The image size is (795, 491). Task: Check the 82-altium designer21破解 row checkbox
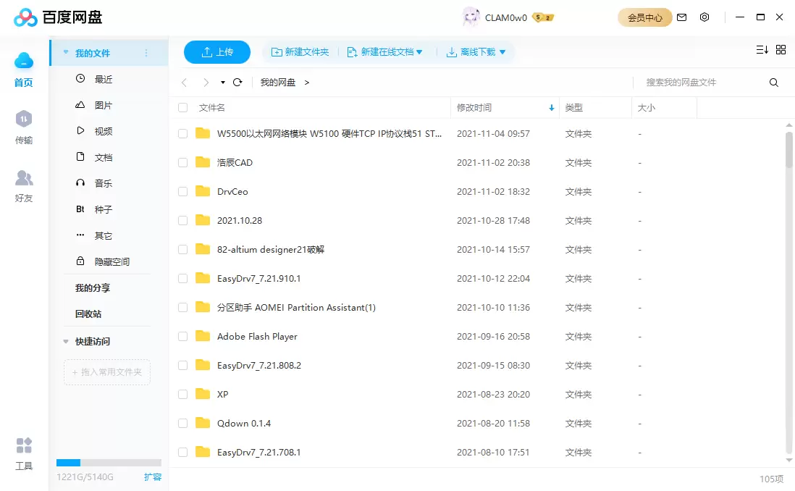pyautogui.click(x=183, y=249)
